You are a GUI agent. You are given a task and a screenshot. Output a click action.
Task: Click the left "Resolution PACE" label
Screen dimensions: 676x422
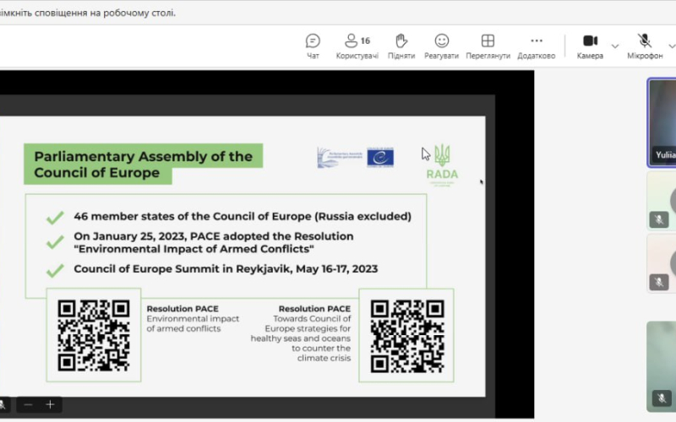click(x=183, y=309)
